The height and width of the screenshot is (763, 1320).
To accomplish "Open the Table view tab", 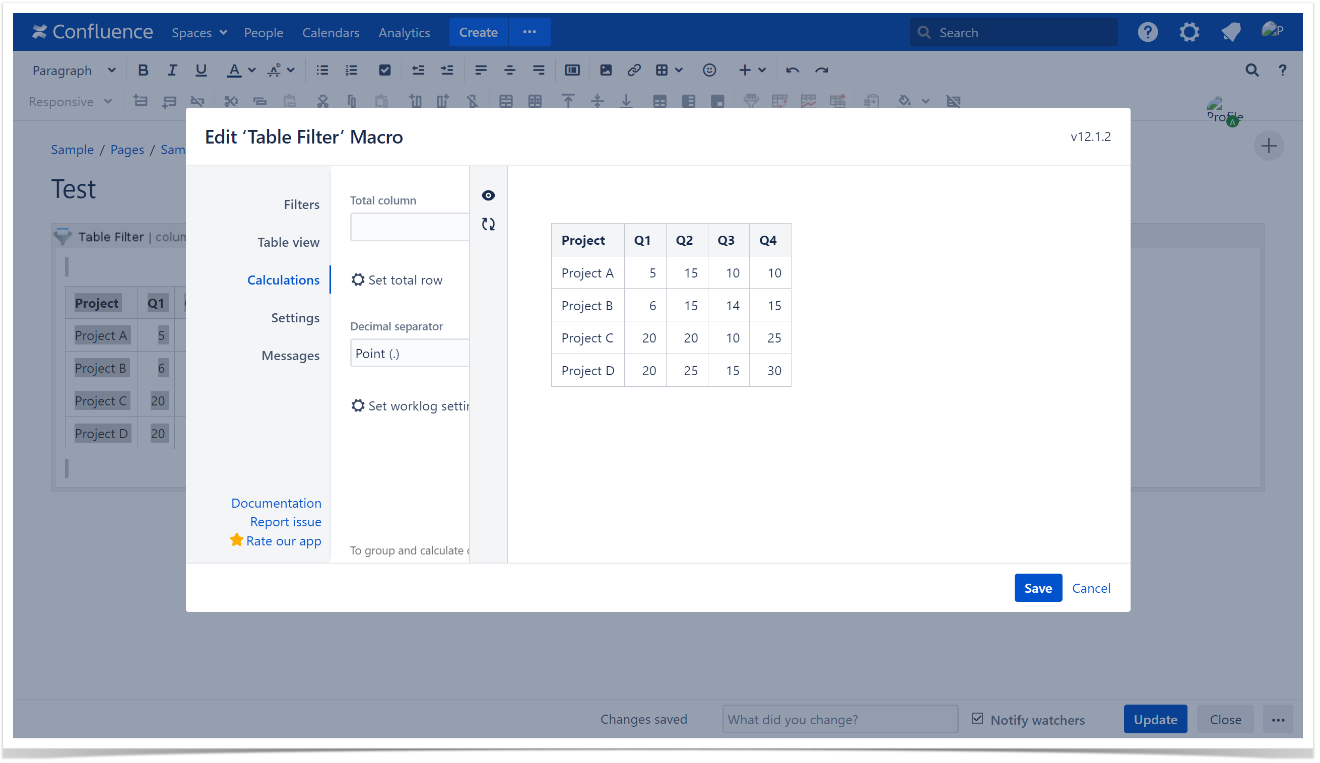I will pyautogui.click(x=288, y=242).
